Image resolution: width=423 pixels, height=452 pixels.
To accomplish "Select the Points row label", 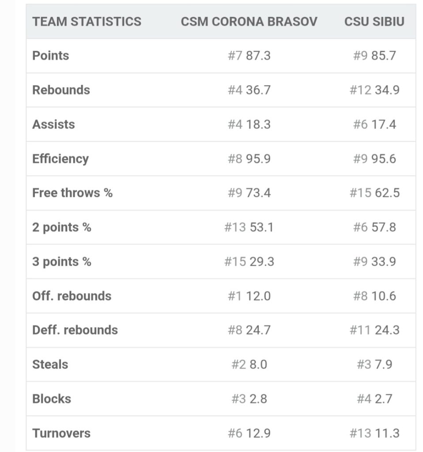I will pyautogui.click(x=51, y=56).
